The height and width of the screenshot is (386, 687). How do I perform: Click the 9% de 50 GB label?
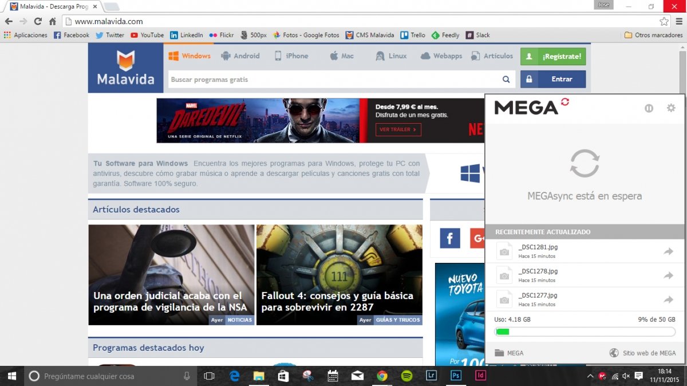657,319
